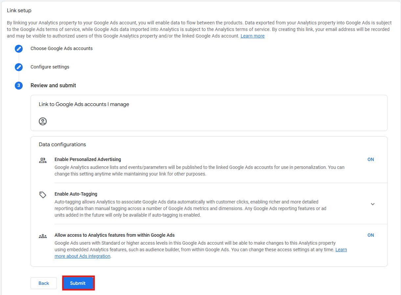The image size is (401, 295).
Task: Click the account avatar icon in link card
Action: (43, 121)
